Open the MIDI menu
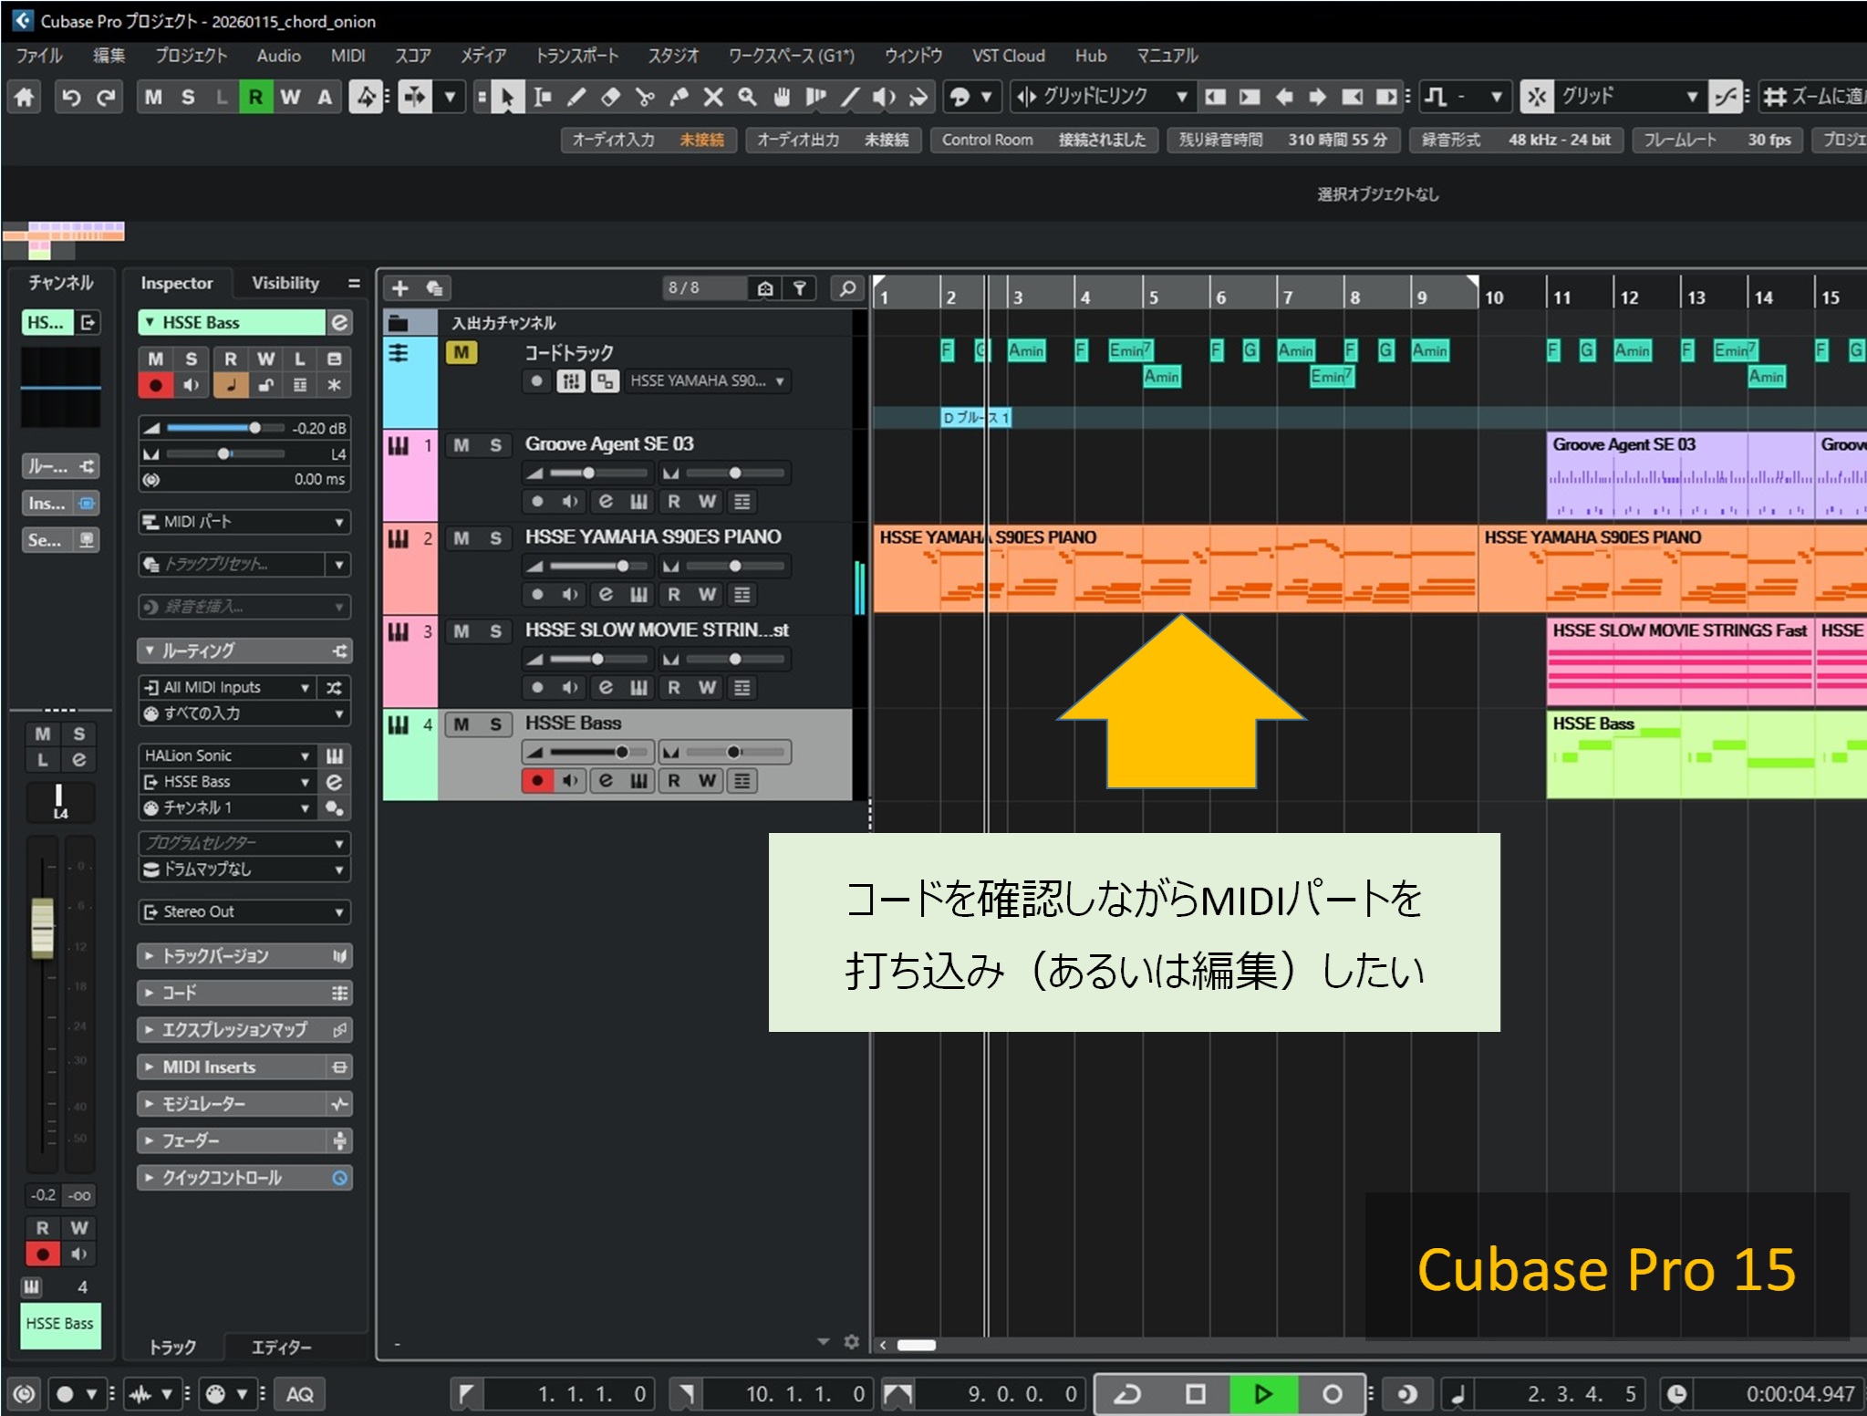This screenshot has width=1867, height=1416. [347, 56]
